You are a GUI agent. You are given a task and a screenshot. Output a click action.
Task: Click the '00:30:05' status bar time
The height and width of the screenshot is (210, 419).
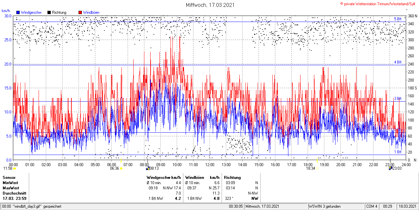pyautogui.click(x=236, y=207)
